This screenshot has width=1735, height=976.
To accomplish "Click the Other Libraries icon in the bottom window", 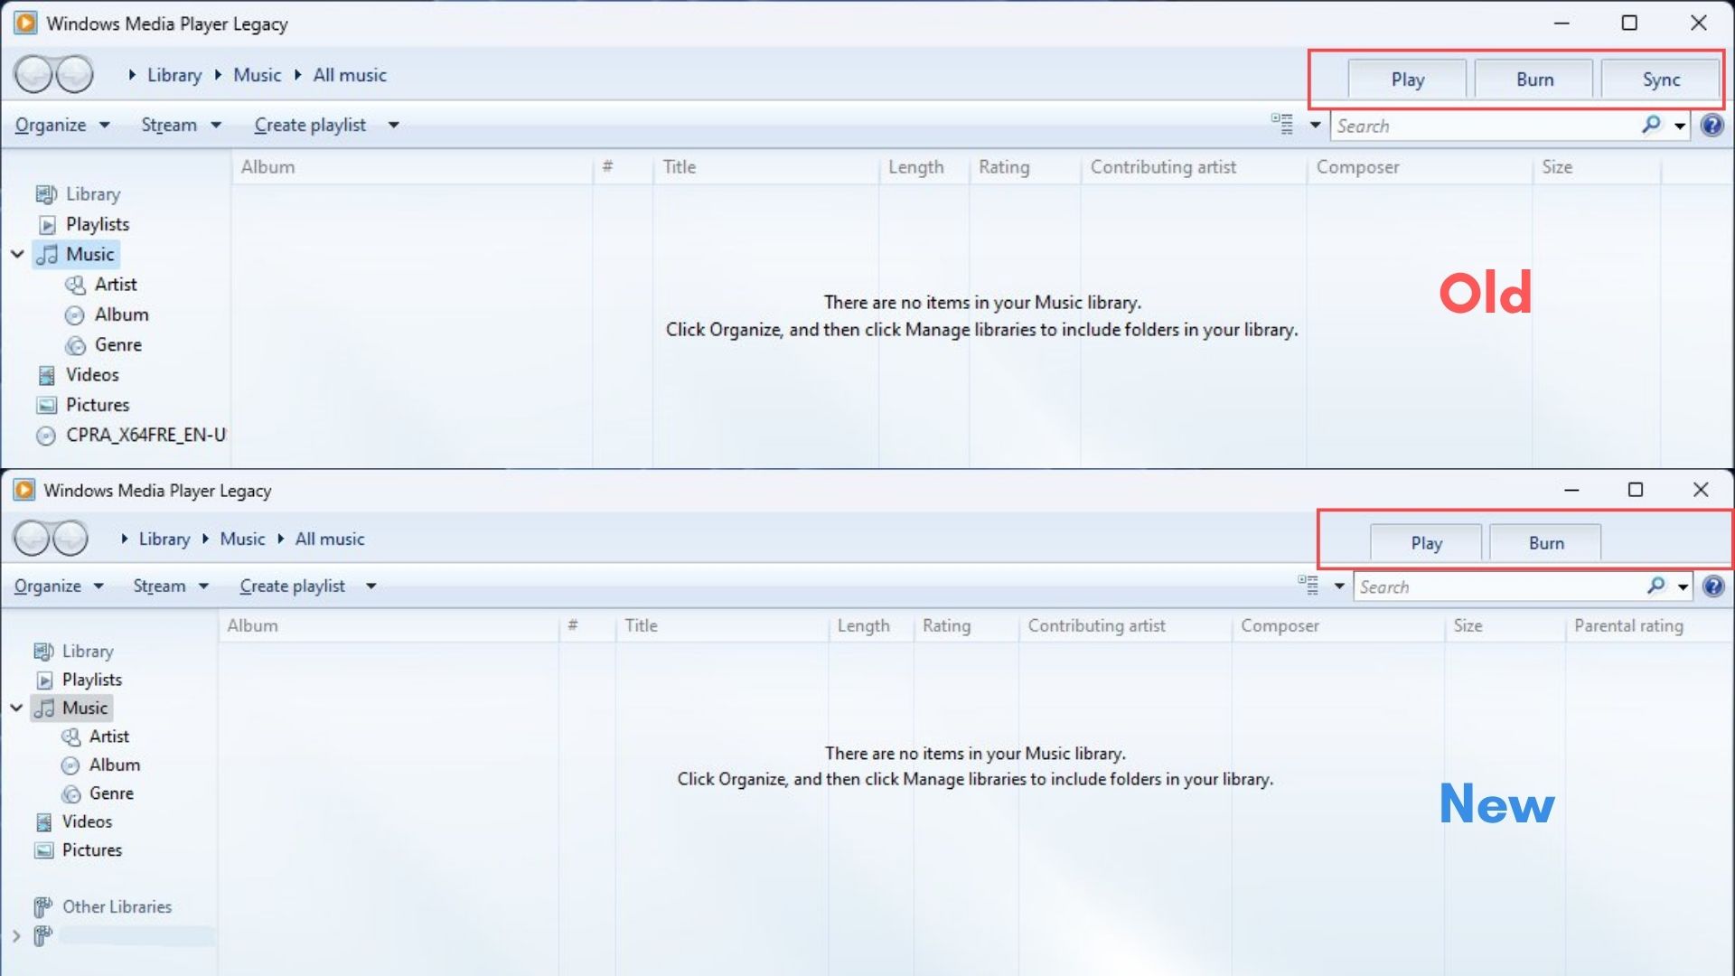I will pyautogui.click(x=42, y=906).
